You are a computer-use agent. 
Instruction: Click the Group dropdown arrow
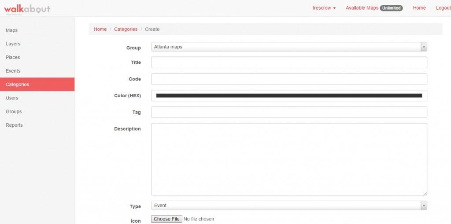(424, 47)
